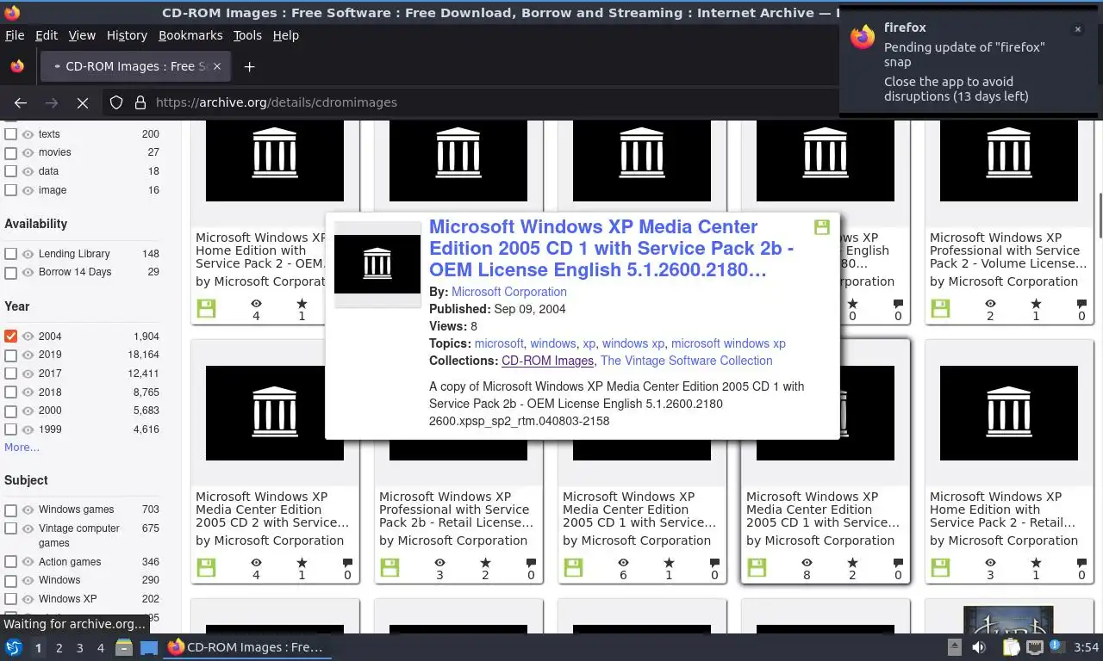Check the 2019 year filter
1103x661 pixels.
coord(10,355)
